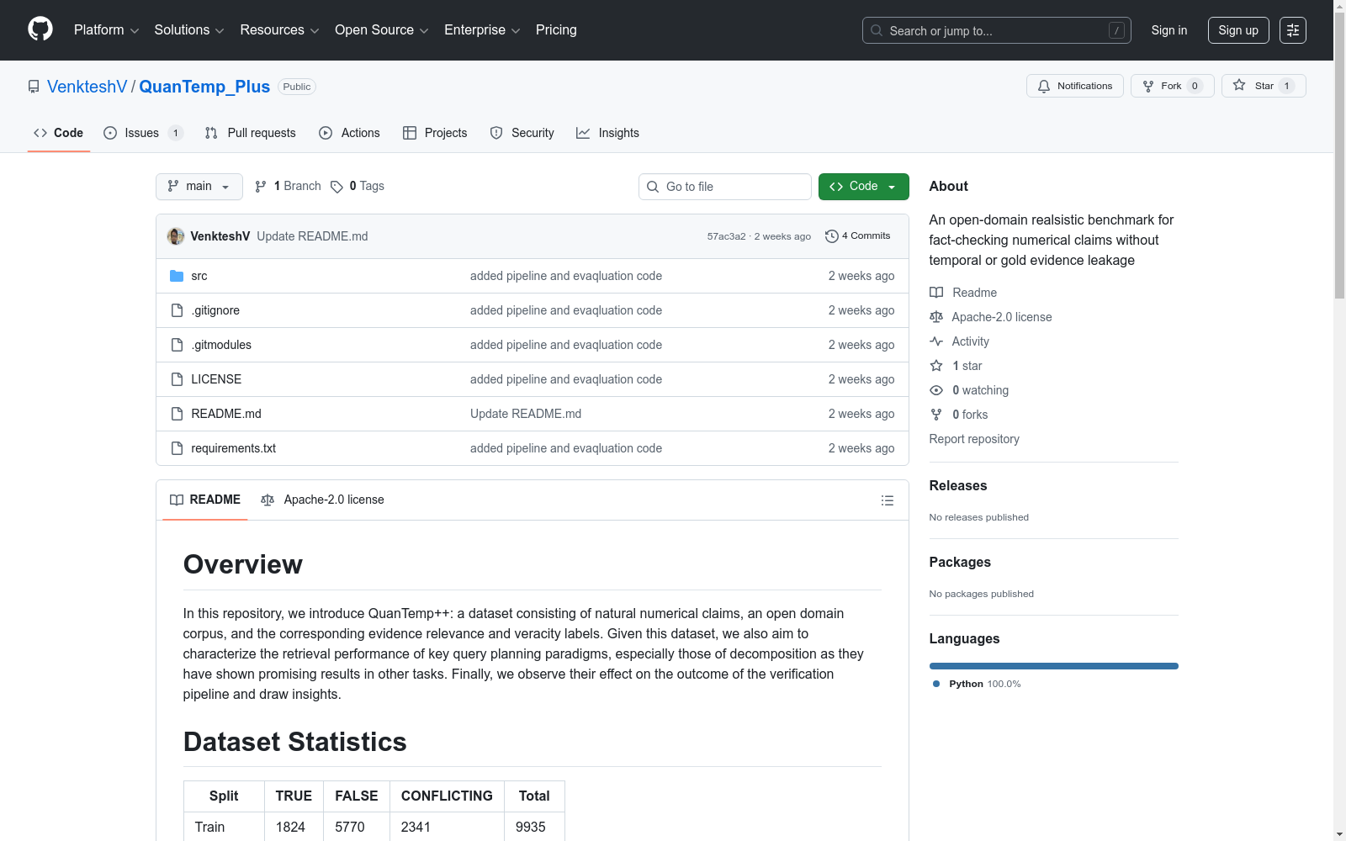Click the eye icon beside 0 watching

coord(936,390)
